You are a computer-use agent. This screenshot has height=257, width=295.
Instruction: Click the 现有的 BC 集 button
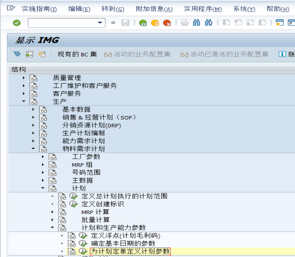click(x=77, y=54)
